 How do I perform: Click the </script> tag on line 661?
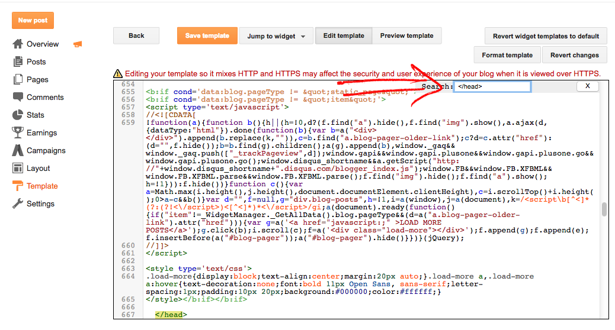coord(166,253)
